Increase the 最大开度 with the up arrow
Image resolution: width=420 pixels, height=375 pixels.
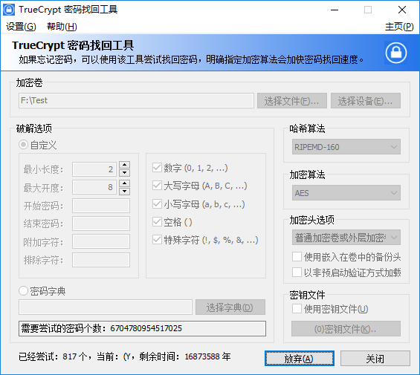pos(124,183)
